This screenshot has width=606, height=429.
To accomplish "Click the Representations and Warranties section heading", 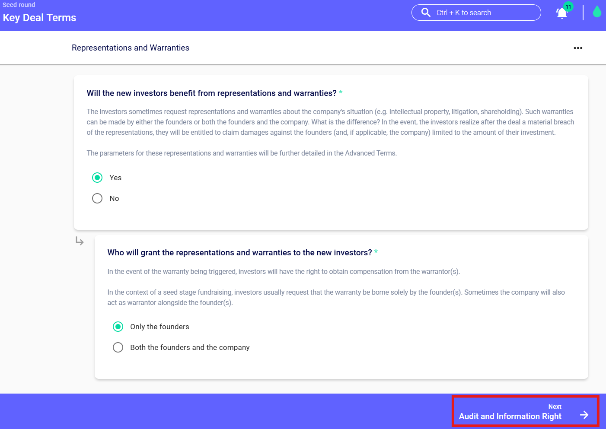I will 131,48.
